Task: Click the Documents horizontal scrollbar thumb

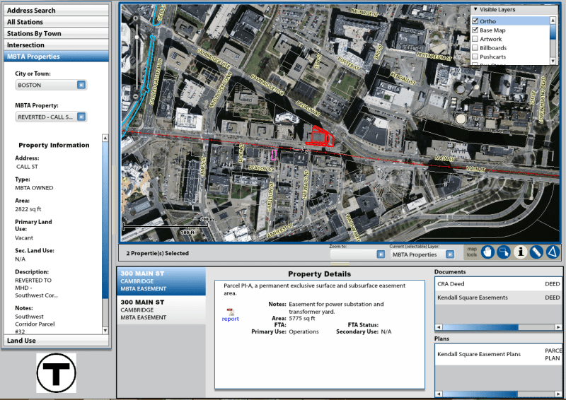Action: coord(480,327)
